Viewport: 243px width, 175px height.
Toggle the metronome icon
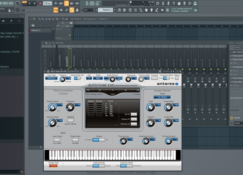coord(56,3)
